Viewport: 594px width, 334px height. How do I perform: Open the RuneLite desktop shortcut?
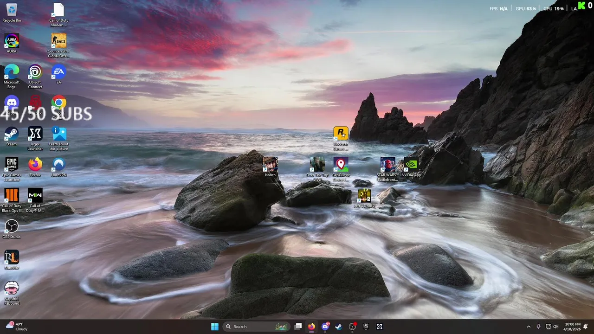(x=12, y=260)
